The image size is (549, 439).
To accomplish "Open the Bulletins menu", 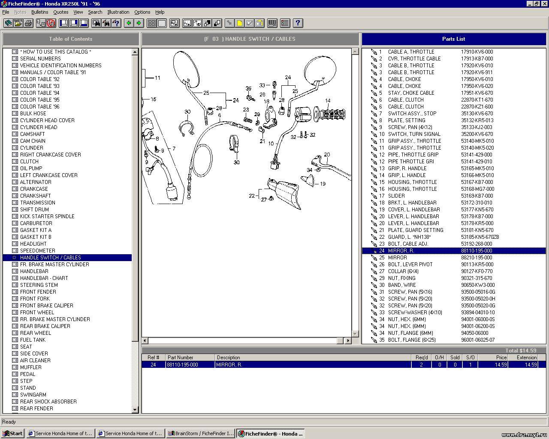I will (x=39, y=12).
